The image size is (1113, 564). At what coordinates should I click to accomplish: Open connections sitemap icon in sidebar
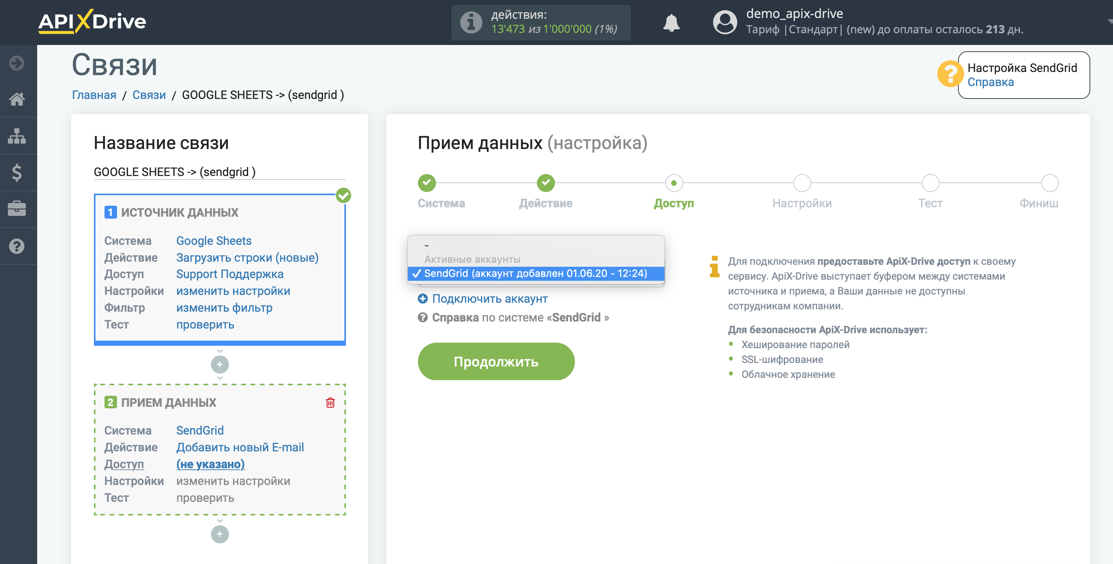[17, 136]
